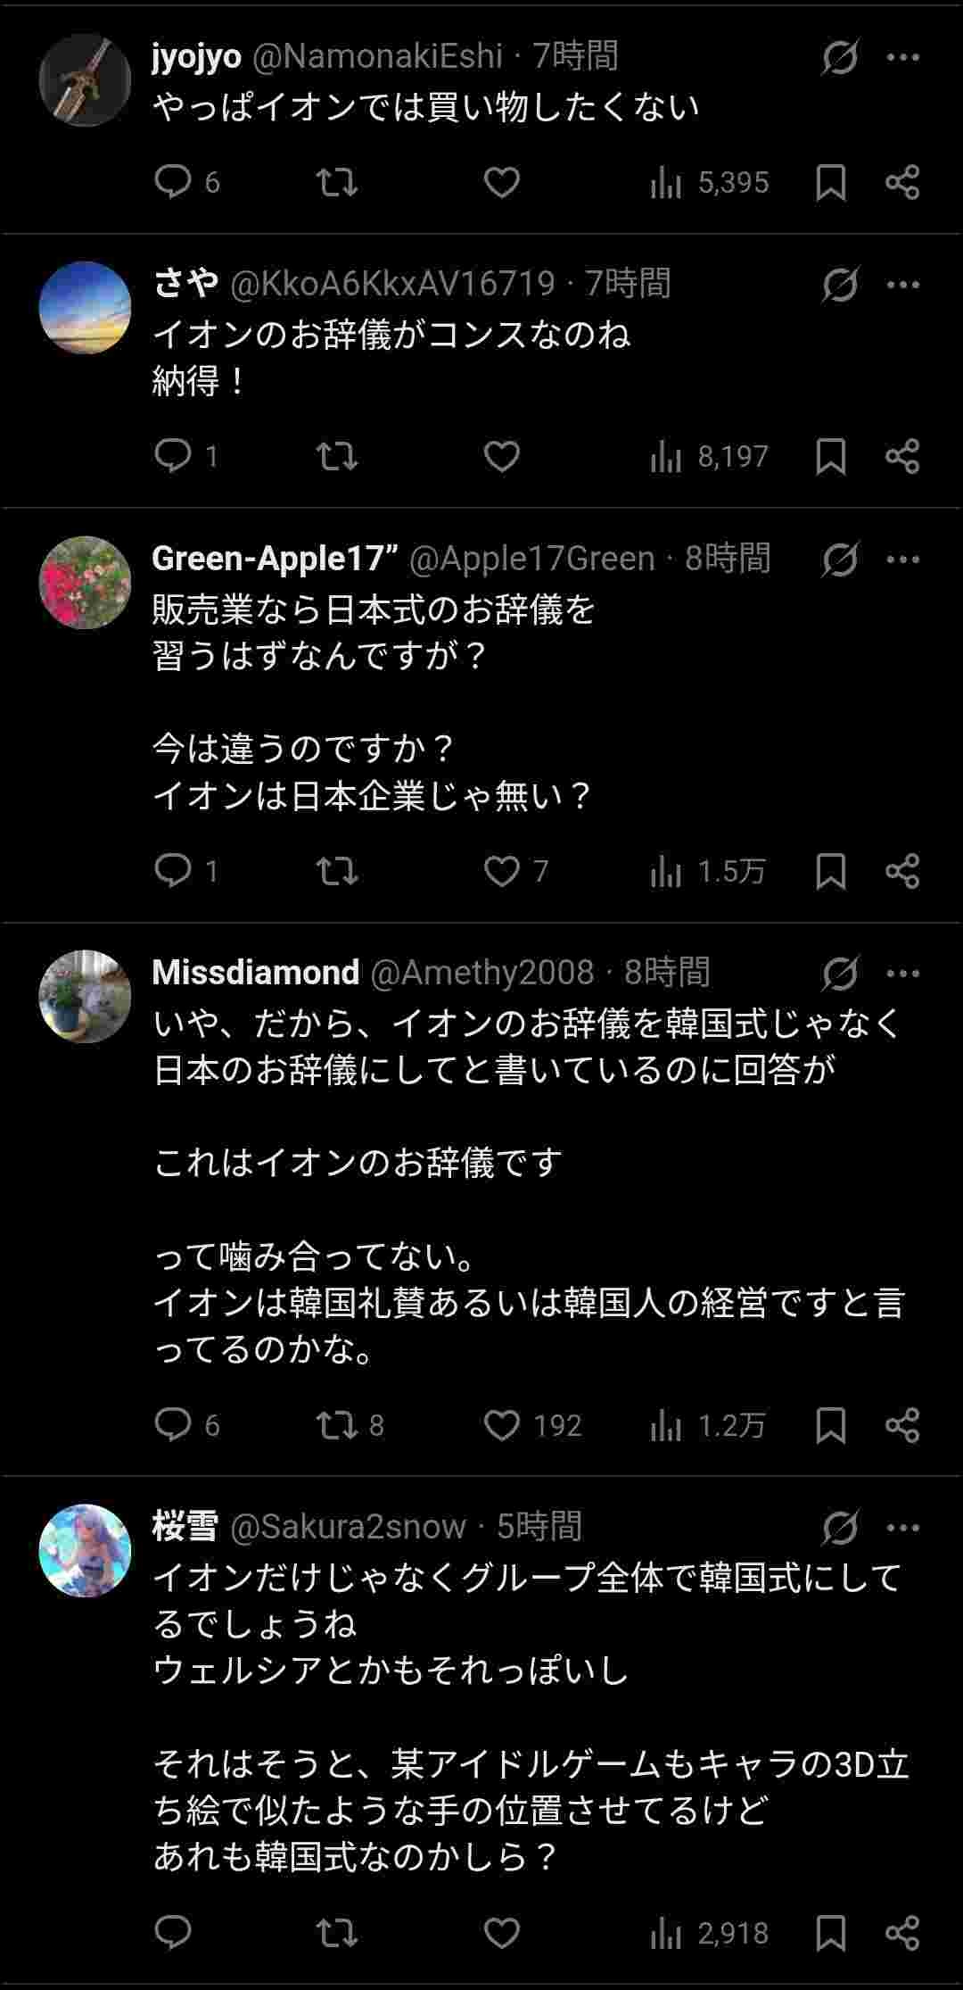The image size is (963, 1990).
Task: Repost Missdiamond's post with 8 reposts
Action: (339, 1425)
